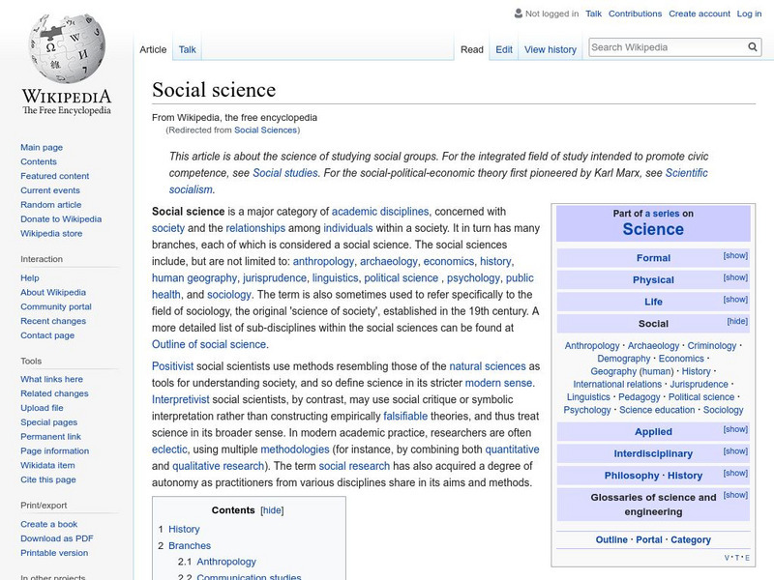The width and height of the screenshot is (774, 580).
Task: Hide the Social section in sidebar
Action: pyautogui.click(x=736, y=321)
